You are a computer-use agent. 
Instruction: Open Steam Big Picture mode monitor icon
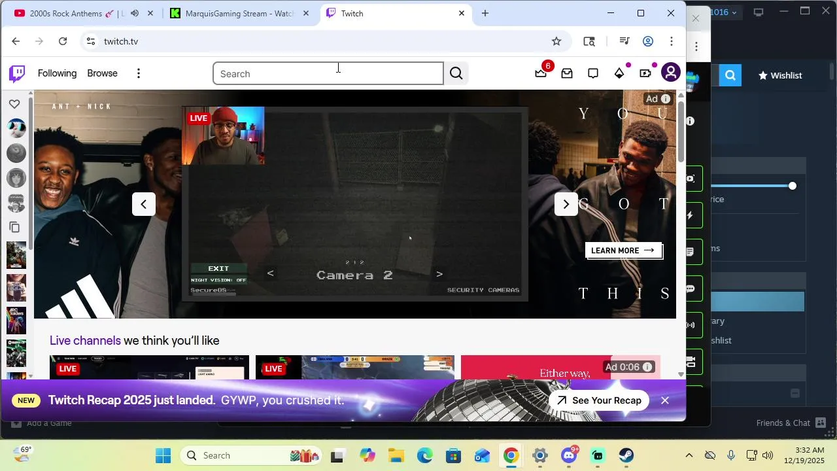pyautogui.click(x=759, y=12)
